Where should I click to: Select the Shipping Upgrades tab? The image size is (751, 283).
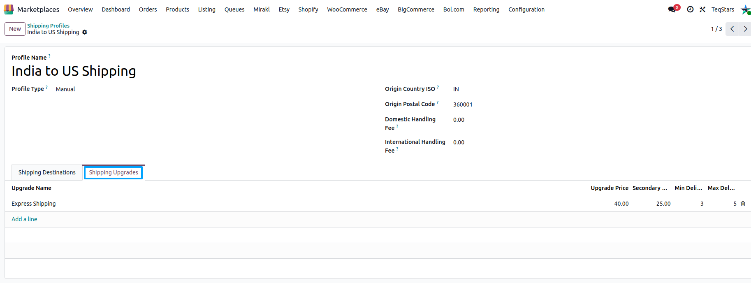click(114, 172)
